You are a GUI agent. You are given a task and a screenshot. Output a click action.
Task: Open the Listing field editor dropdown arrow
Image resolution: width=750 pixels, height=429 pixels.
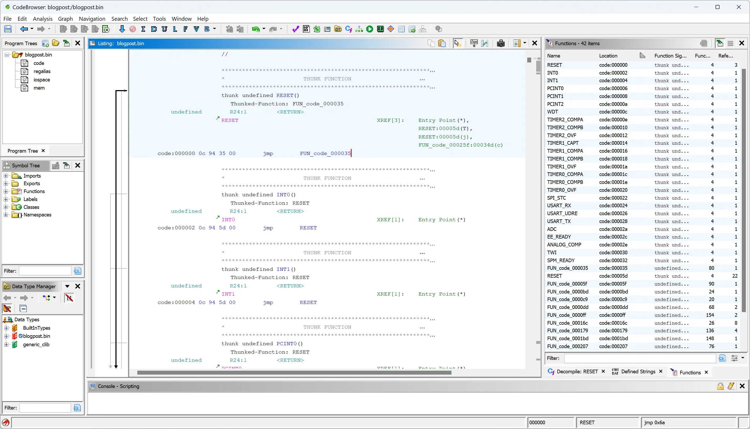[525, 43]
